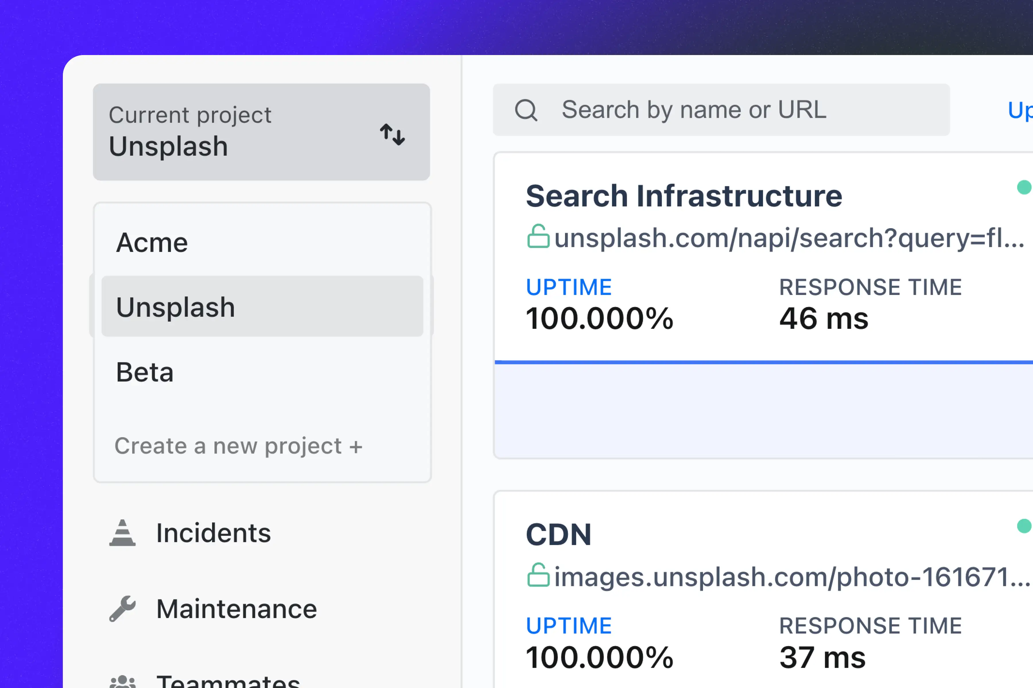Viewport: 1033px width, 688px height.
Task: Click the up-down arrows on project switcher
Action: click(x=392, y=134)
